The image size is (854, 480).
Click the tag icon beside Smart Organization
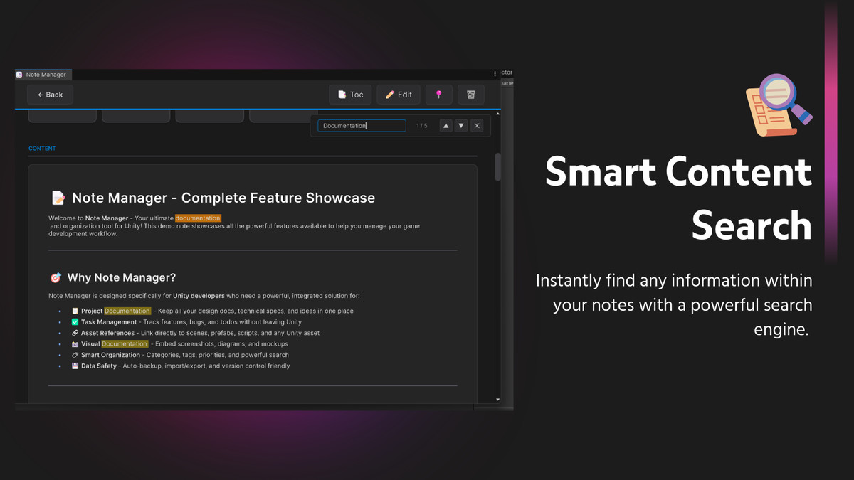tap(75, 355)
